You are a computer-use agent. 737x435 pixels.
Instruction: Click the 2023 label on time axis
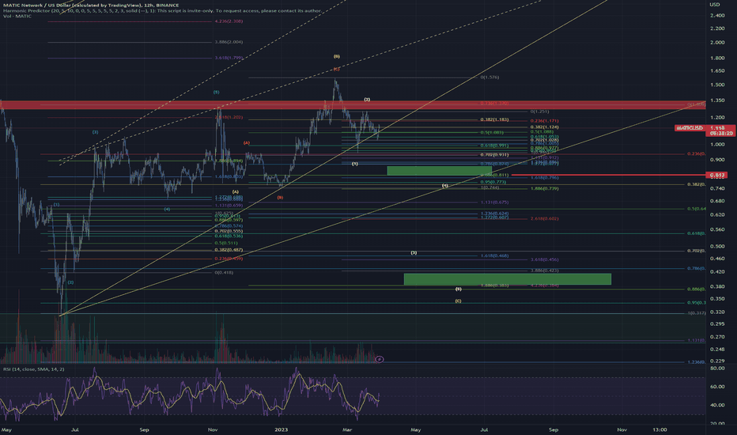pyautogui.click(x=281, y=429)
